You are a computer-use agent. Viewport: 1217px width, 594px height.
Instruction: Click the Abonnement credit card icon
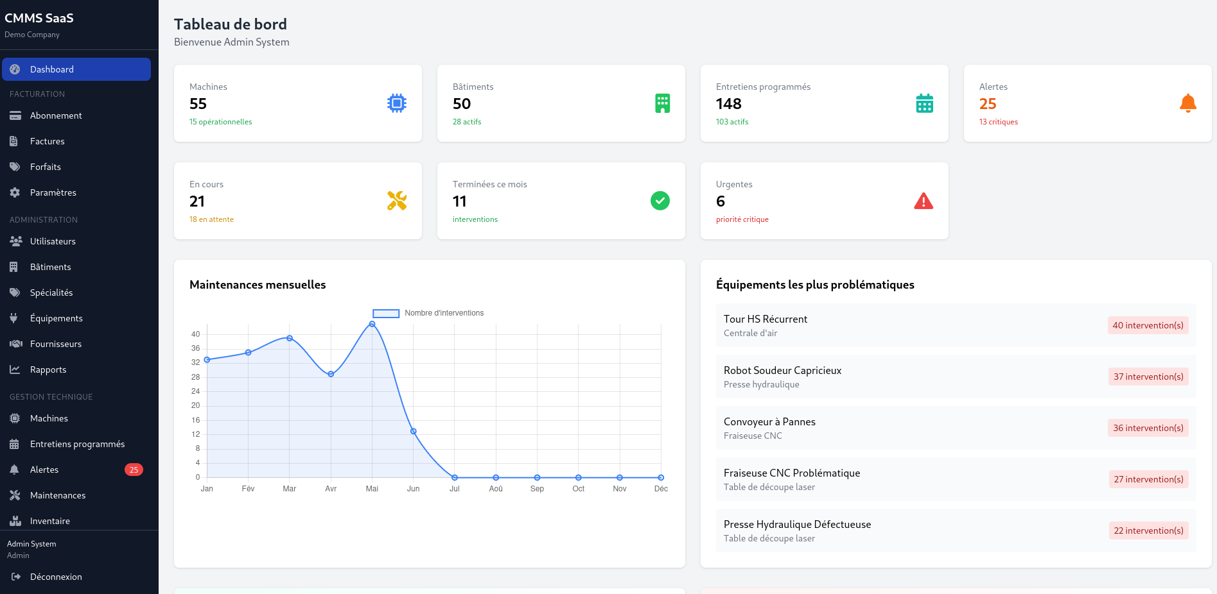click(x=15, y=115)
